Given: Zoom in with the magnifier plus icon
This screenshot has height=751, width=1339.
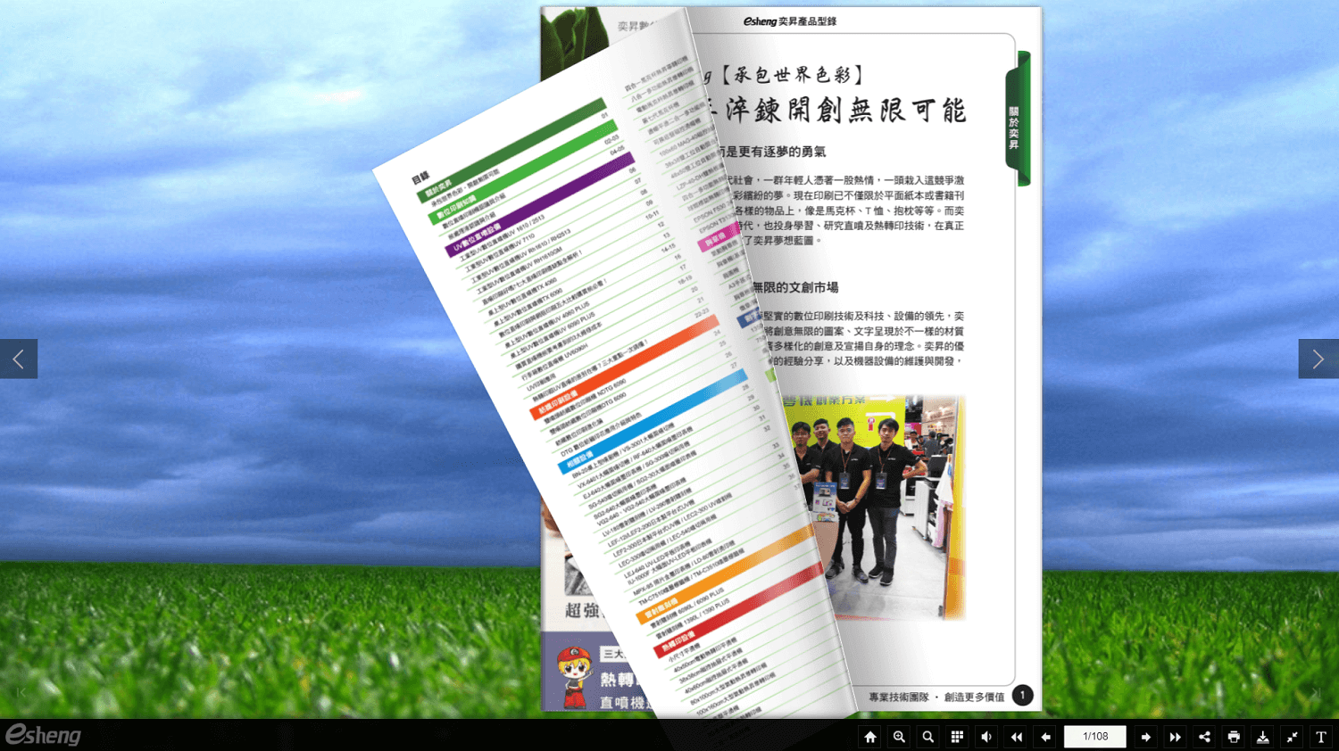Looking at the screenshot, I should click(899, 737).
